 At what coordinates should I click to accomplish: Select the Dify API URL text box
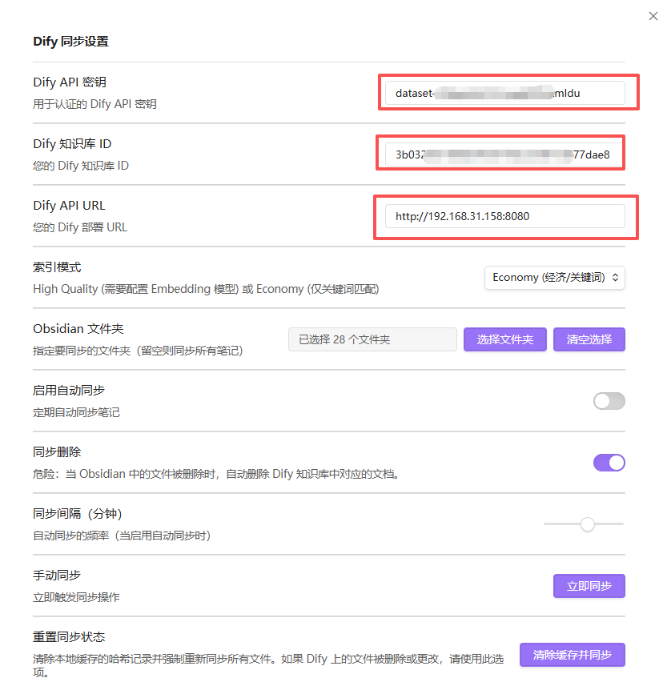(507, 216)
